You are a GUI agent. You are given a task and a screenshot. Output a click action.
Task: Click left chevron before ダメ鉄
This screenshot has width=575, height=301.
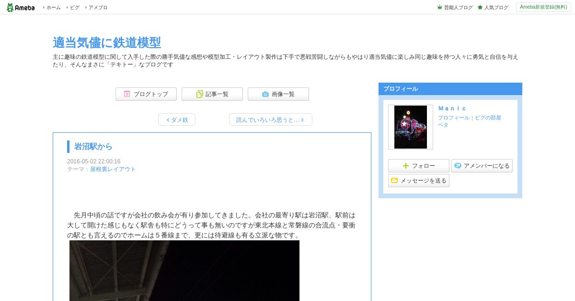pyautogui.click(x=168, y=120)
